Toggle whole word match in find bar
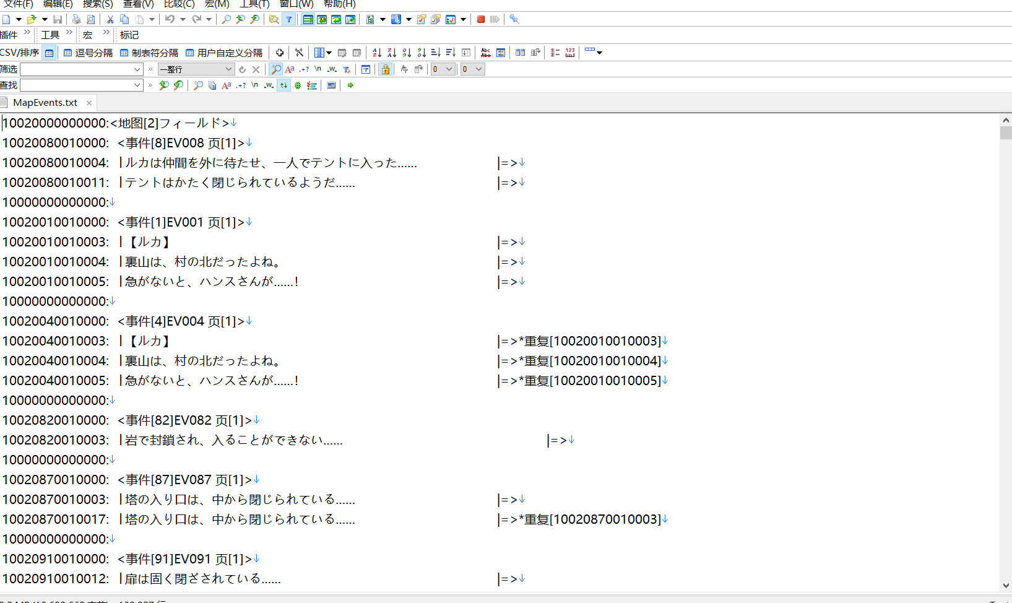The height and width of the screenshot is (603, 1012). tap(269, 85)
